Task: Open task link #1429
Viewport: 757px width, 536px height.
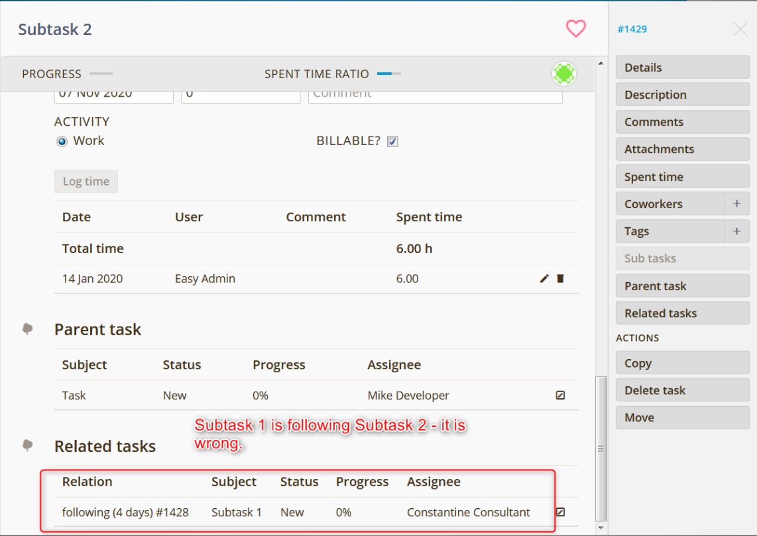Action: click(632, 29)
